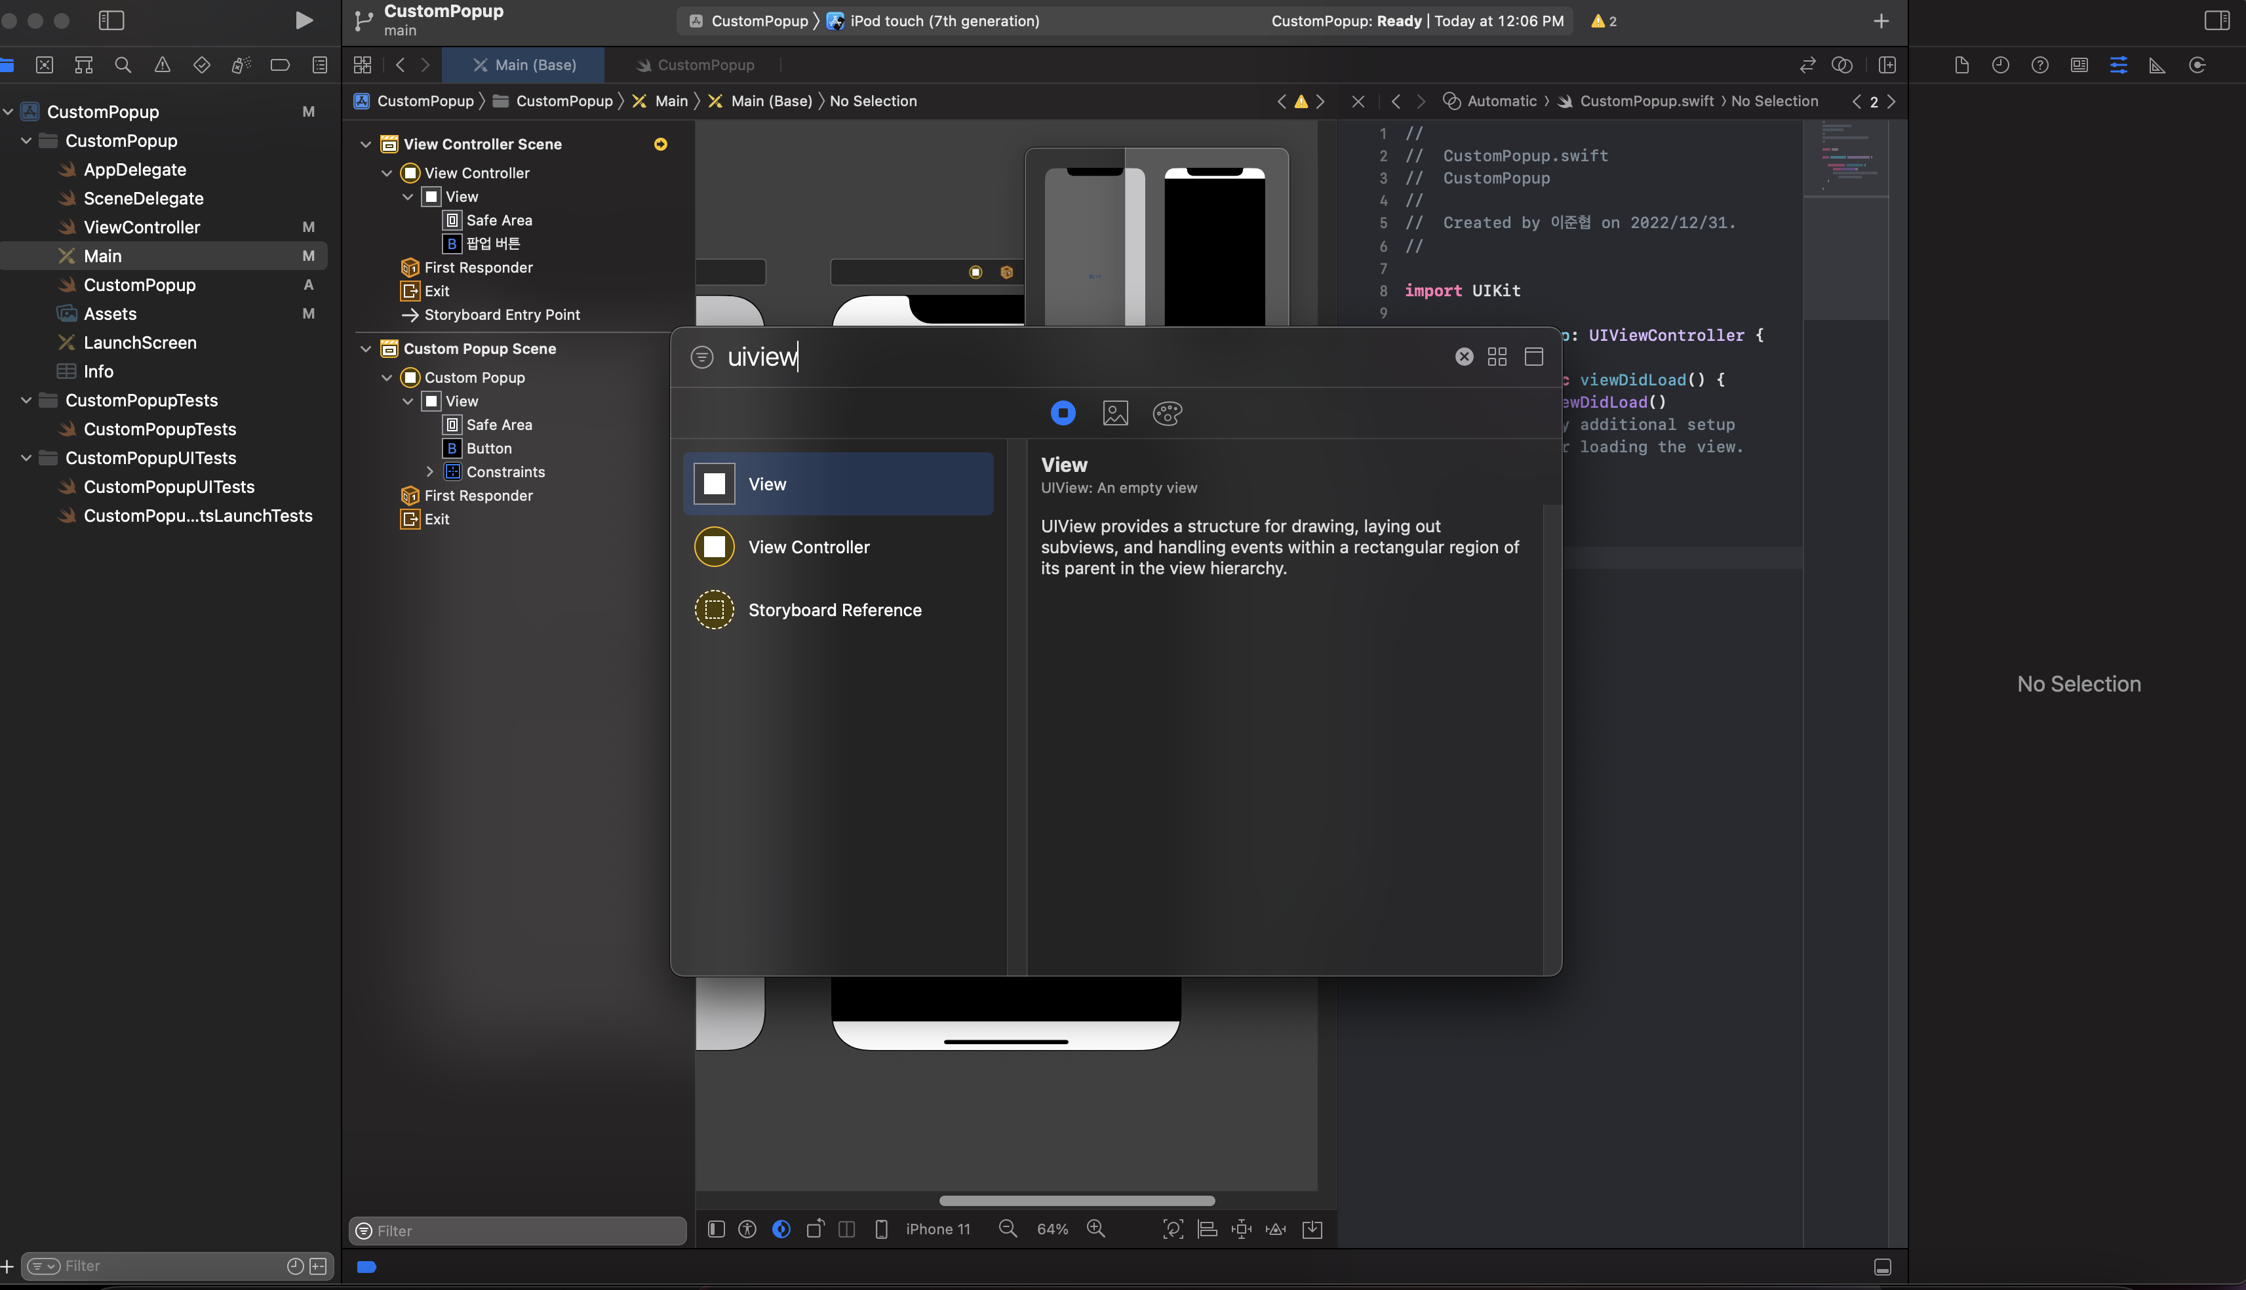Image resolution: width=2246 pixels, height=1290 pixels.
Task: Toggle the navigator sidebar visibility
Action: point(111,20)
